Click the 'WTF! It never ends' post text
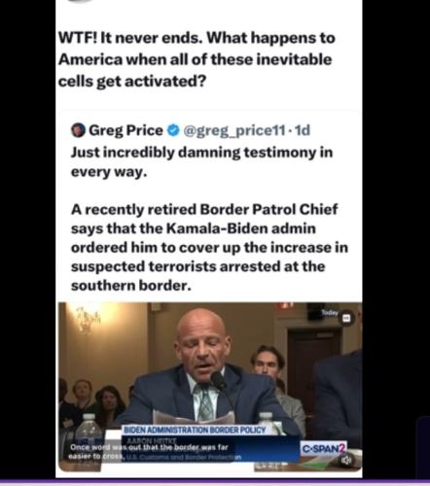Viewport: 430px width, 486px height. [x=197, y=59]
